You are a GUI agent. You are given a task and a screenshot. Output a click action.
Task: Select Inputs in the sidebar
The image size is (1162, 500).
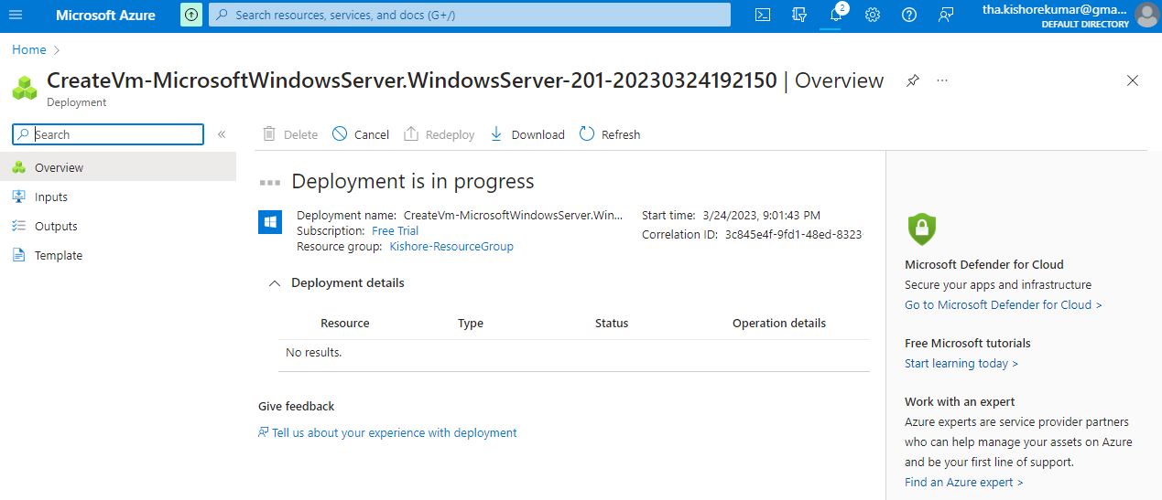pyautogui.click(x=51, y=197)
